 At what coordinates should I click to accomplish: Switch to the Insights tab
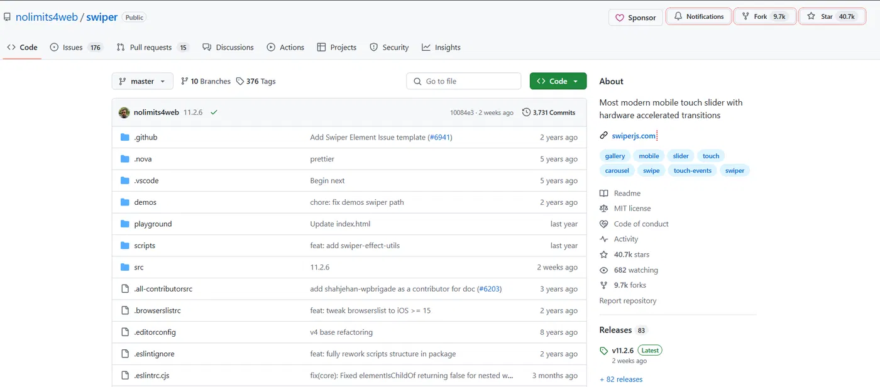click(x=441, y=47)
